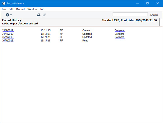The height and width of the screenshot is (123, 163).
Task: Click Compare on the Created row
Action: pos(119,30)
